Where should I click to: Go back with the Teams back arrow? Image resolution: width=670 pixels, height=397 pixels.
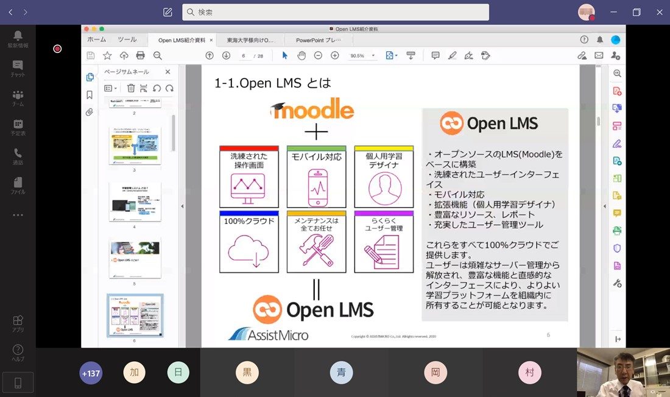[10, 12]
